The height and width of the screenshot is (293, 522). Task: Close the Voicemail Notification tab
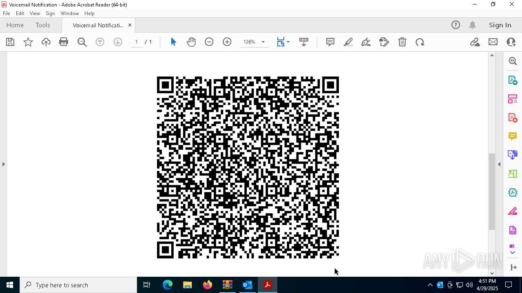(x=130, y=25)
